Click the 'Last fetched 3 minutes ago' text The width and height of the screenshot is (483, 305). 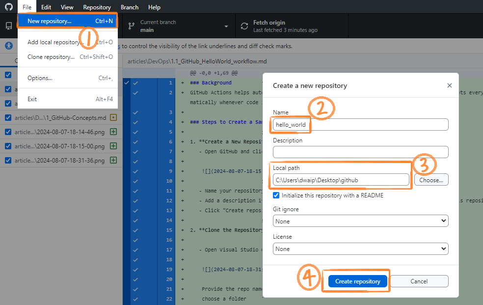point(285,30)
